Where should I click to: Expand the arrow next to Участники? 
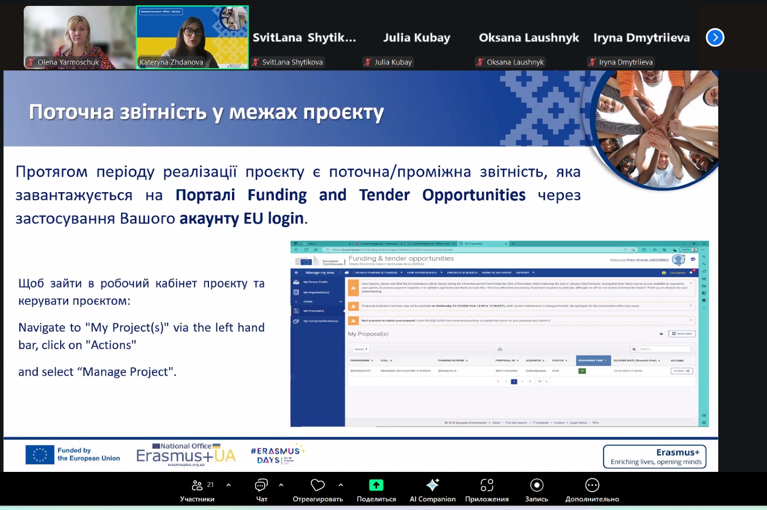[x=228, y=485]
